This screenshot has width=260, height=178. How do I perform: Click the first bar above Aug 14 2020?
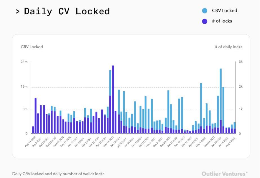coord(33,130)
